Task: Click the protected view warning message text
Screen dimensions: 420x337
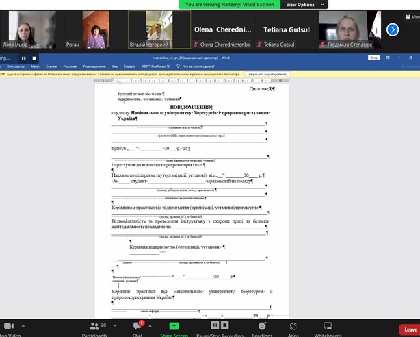Action: (123, 75)
